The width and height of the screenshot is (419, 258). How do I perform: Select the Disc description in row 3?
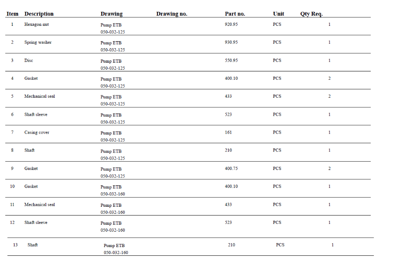pyautogui.click(x=29, y=60)
